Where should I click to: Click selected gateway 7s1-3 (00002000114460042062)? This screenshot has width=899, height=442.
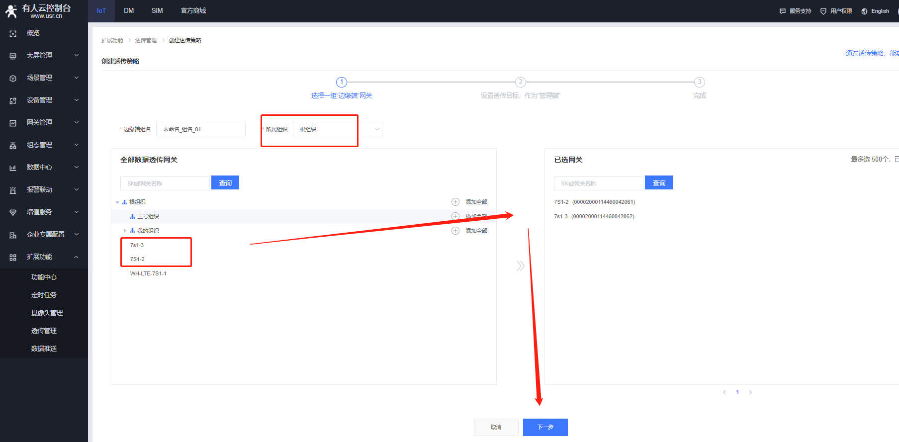(594, 216)
